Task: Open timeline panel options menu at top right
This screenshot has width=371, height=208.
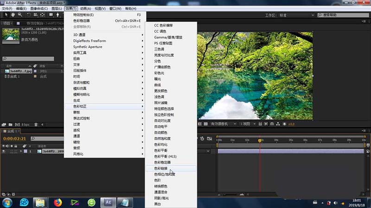Action: [x=364, y=131]
